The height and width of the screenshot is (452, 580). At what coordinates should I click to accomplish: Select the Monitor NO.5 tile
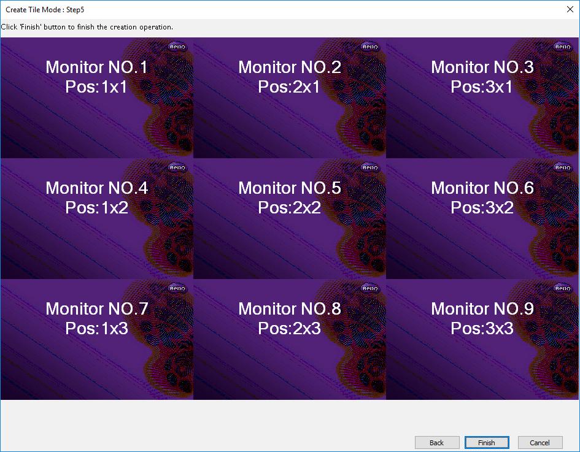tap(290, 218)
